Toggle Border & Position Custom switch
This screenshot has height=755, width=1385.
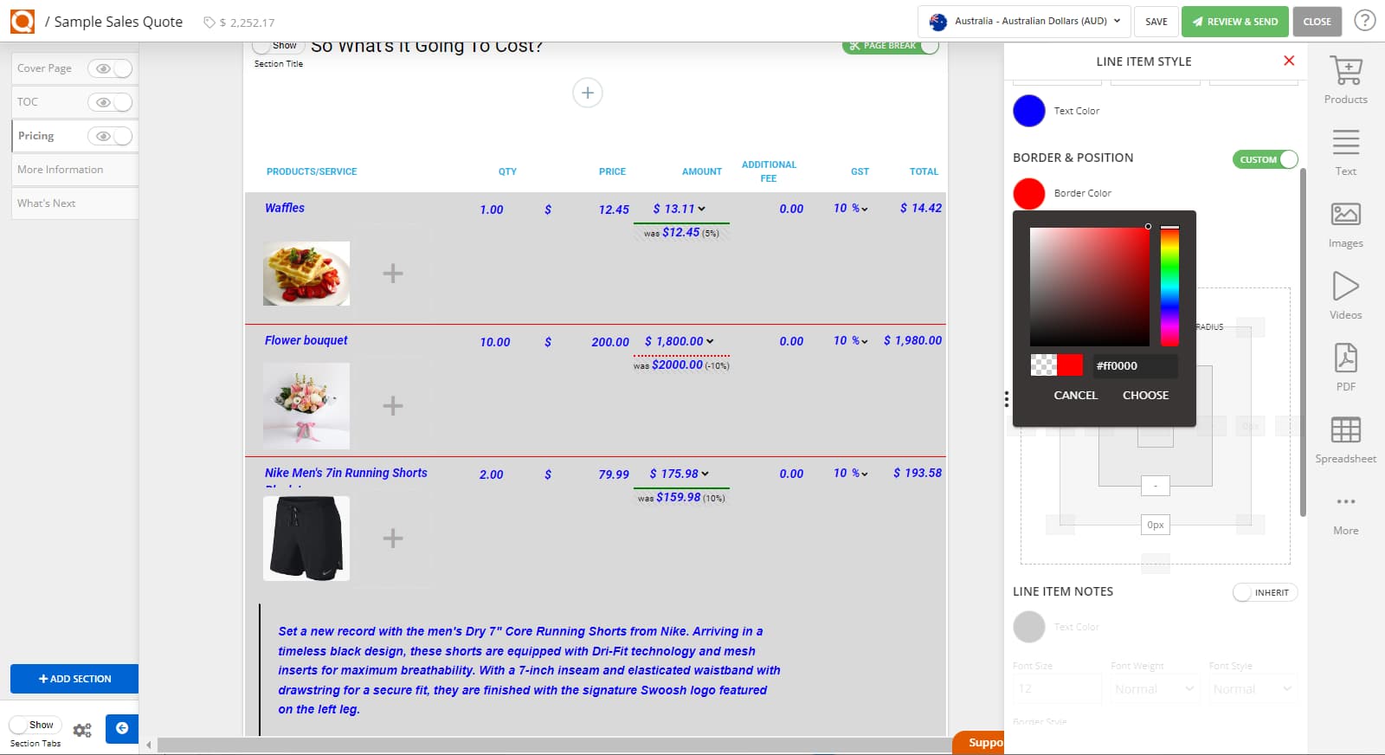(1265, 159)
